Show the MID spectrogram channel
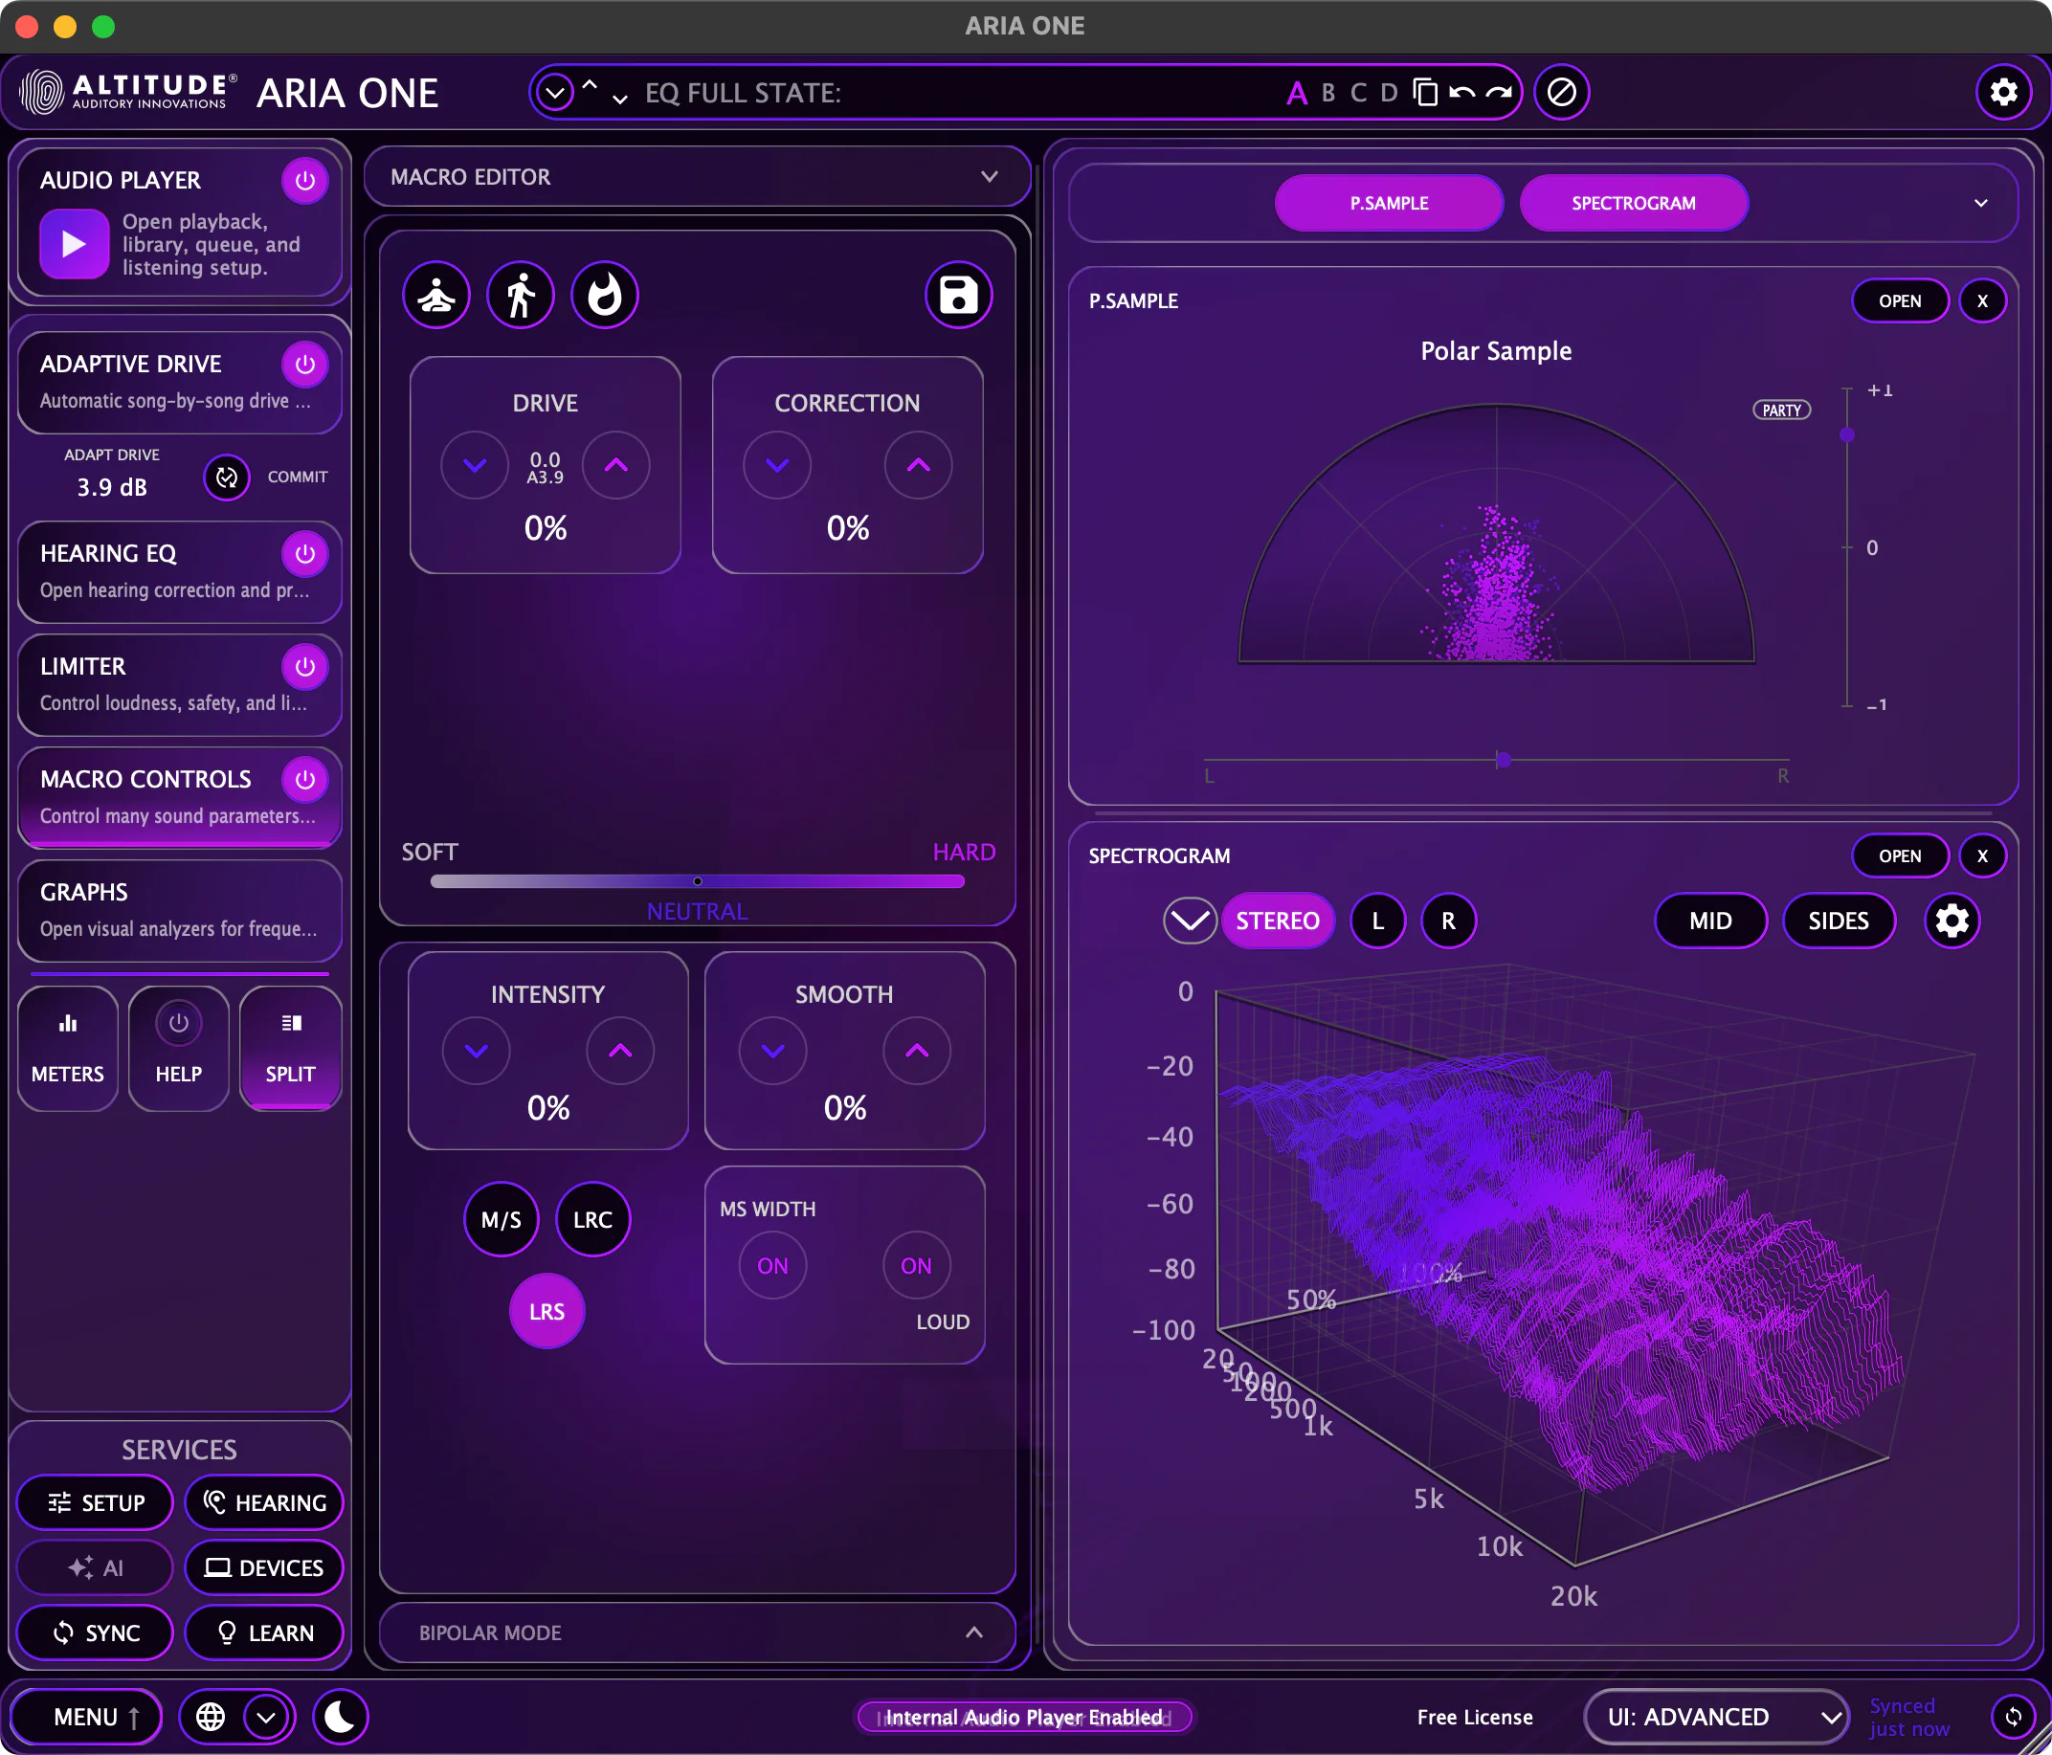Image resolution: width=2052 pixels, height=1755 pixels. point(1710,922)
